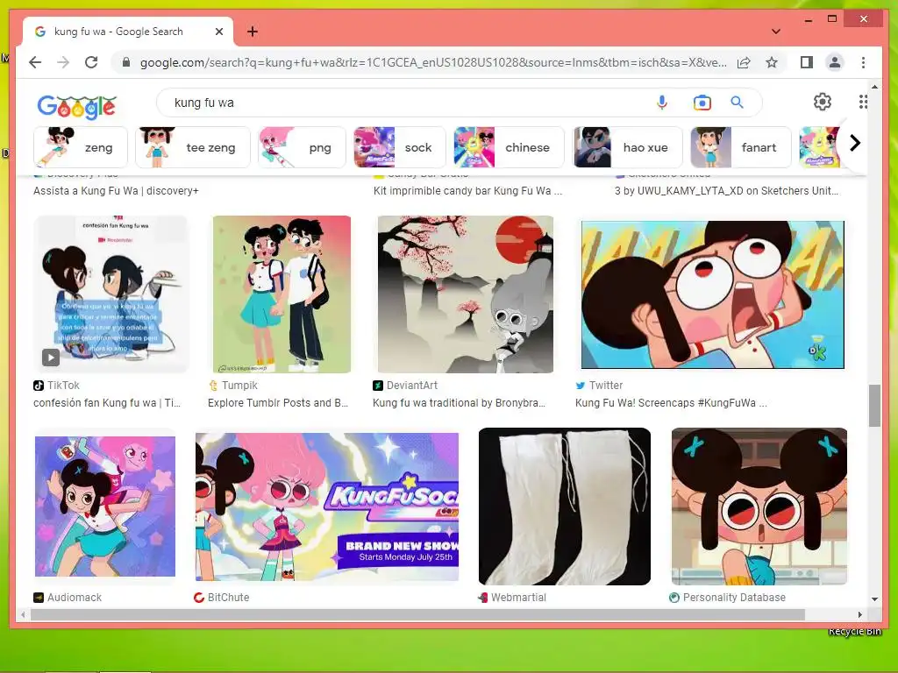Click the padlock site info icon
Viewport: 898px width, 673px height.
[126, 62]
